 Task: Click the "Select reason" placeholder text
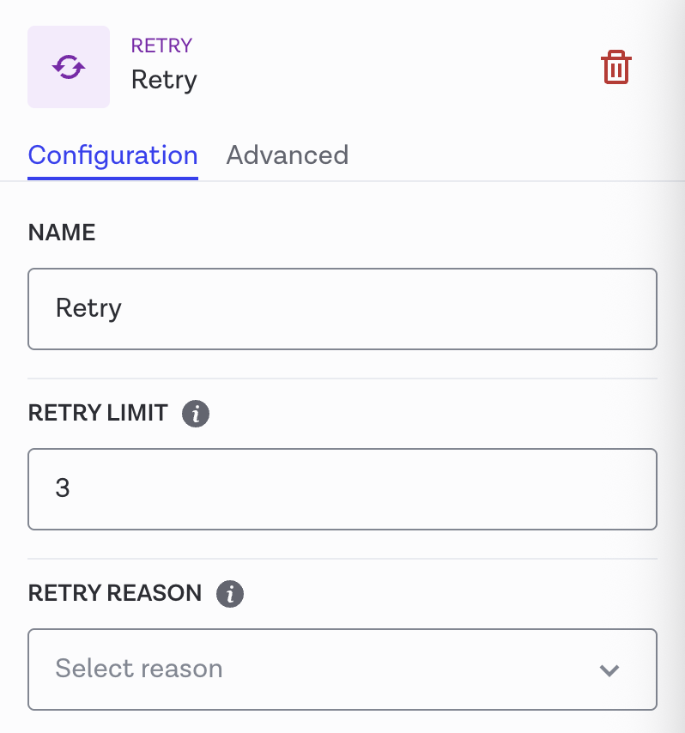[x=139, y=669]
